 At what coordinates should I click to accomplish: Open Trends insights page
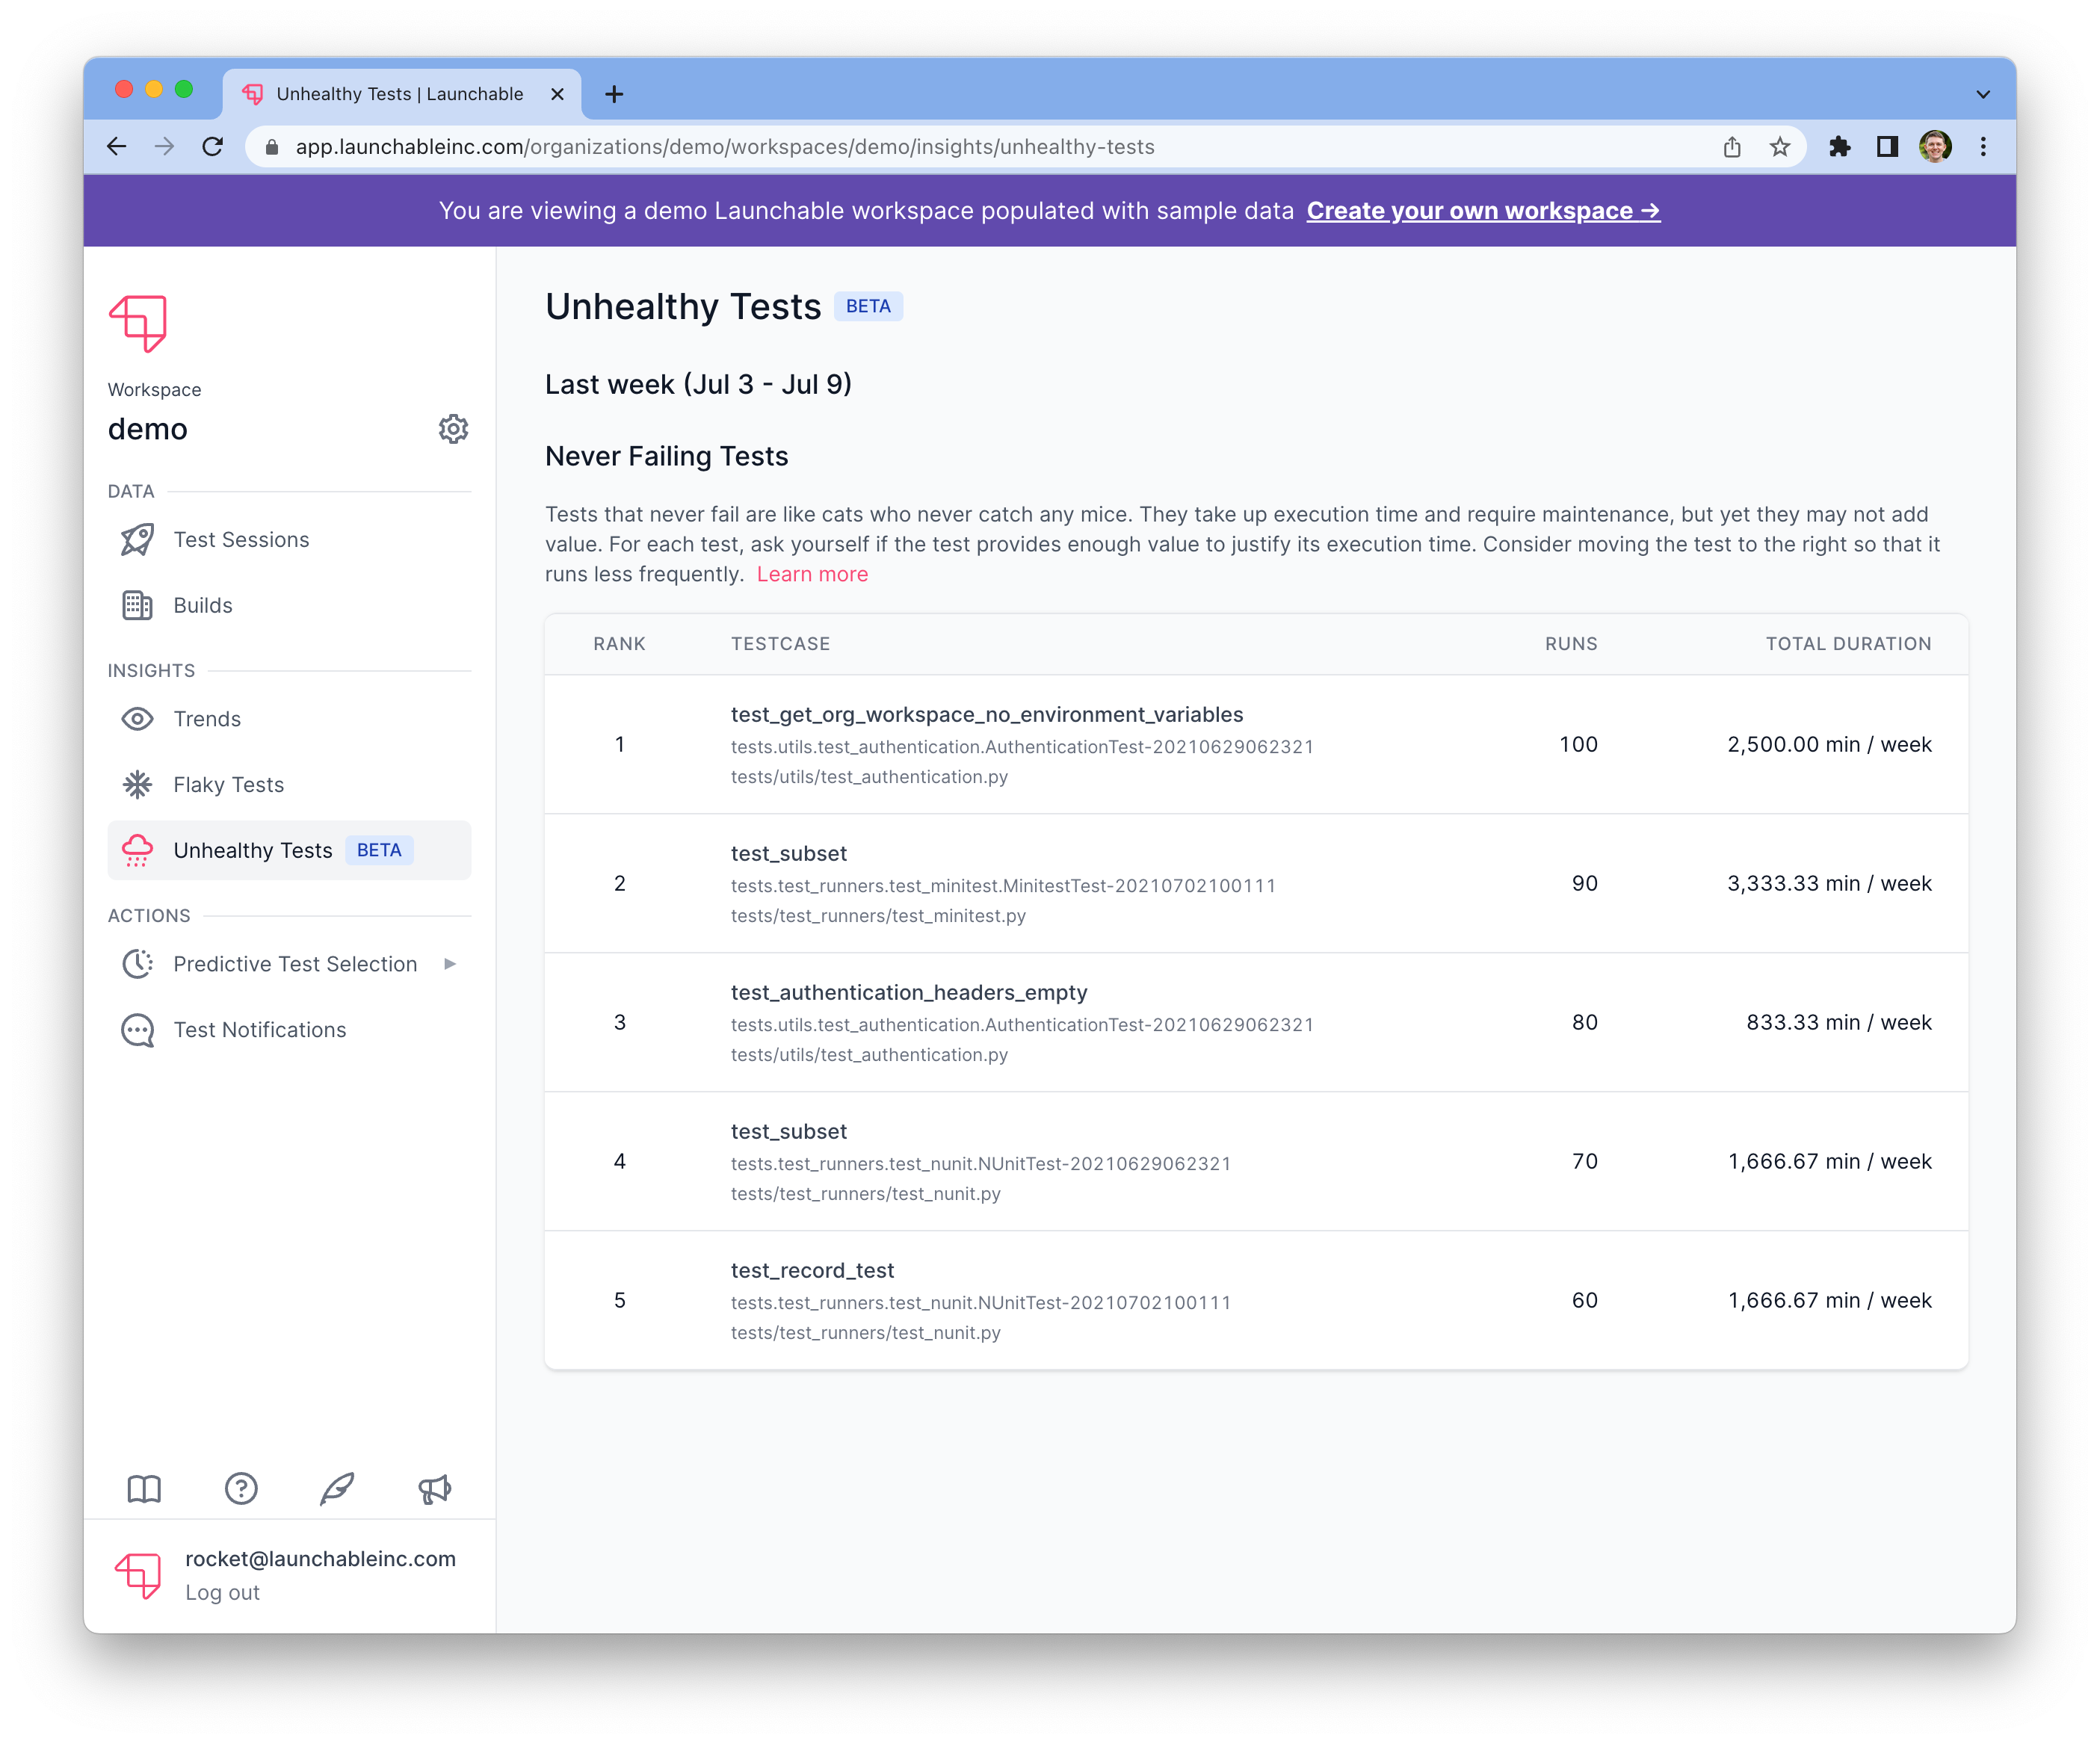coord(289,719)
